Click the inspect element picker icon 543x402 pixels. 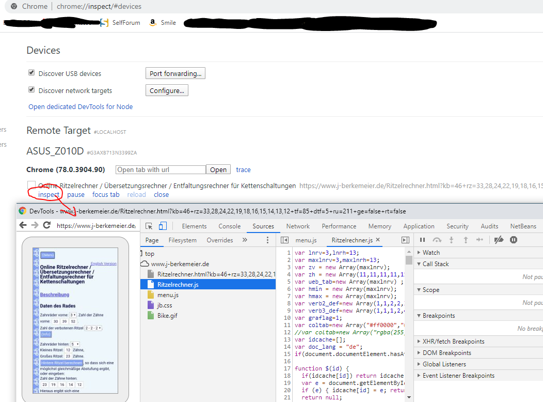pos(149,226)
